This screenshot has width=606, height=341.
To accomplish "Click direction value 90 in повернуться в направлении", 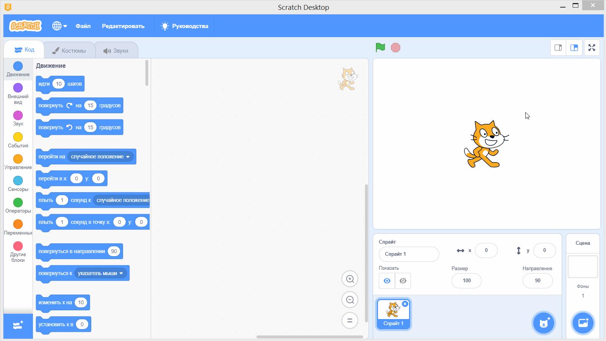I will [114, 251].
